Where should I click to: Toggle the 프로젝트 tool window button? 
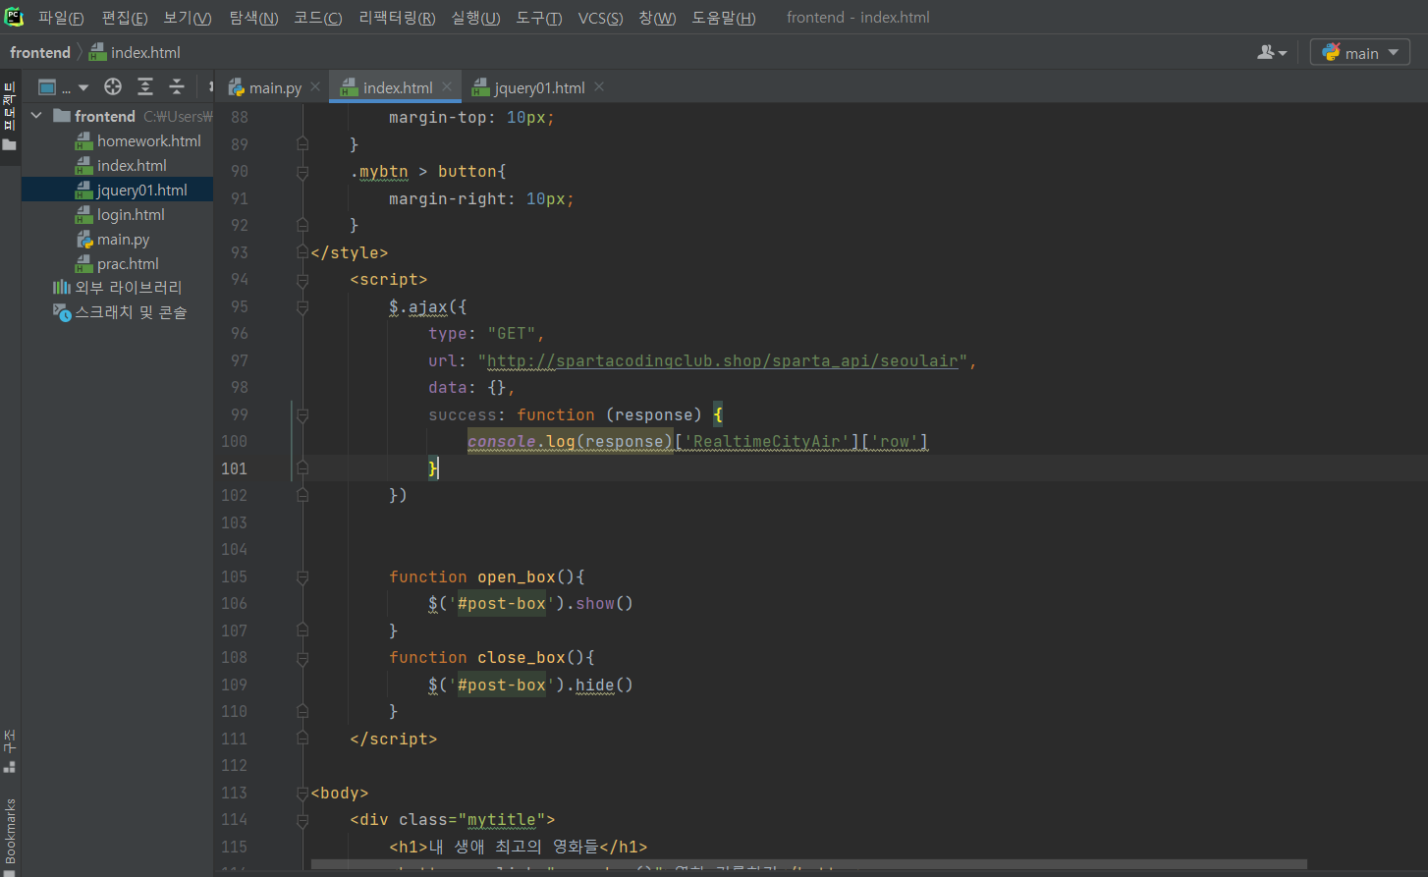[10, 116]
